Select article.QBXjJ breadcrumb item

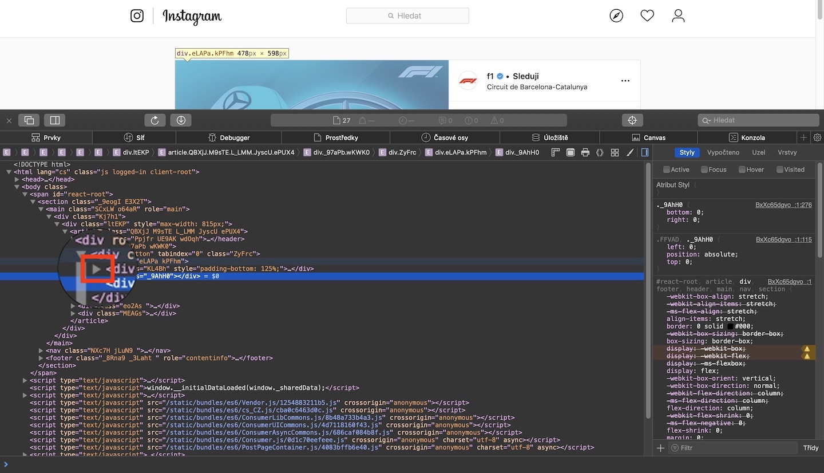pos(226,152)
